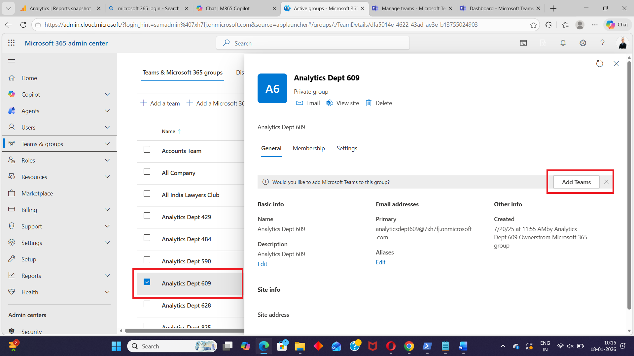This screenshot has height=356, width=634.
Task: Click the admin center Search field
Action: [x=313, y=43]
